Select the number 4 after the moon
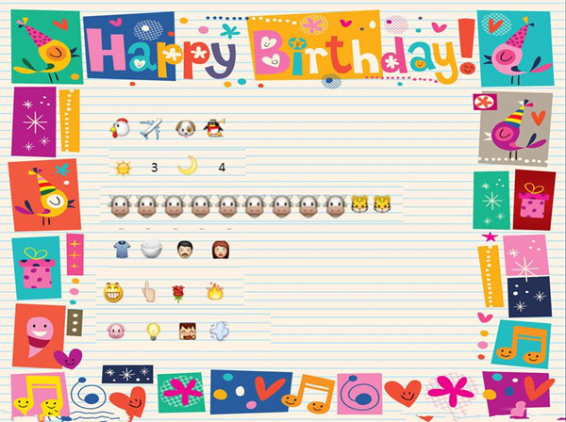 222,168
